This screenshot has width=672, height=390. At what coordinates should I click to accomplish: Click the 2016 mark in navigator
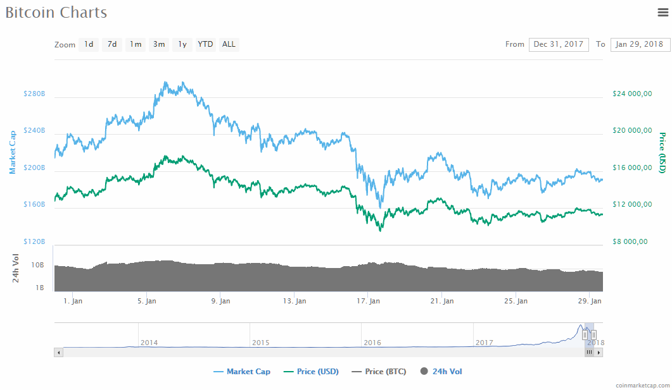coord(372,343)
